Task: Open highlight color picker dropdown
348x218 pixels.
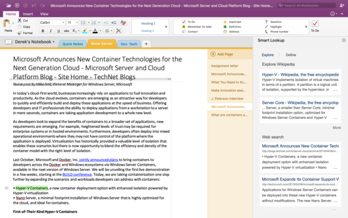Action: 90,31
